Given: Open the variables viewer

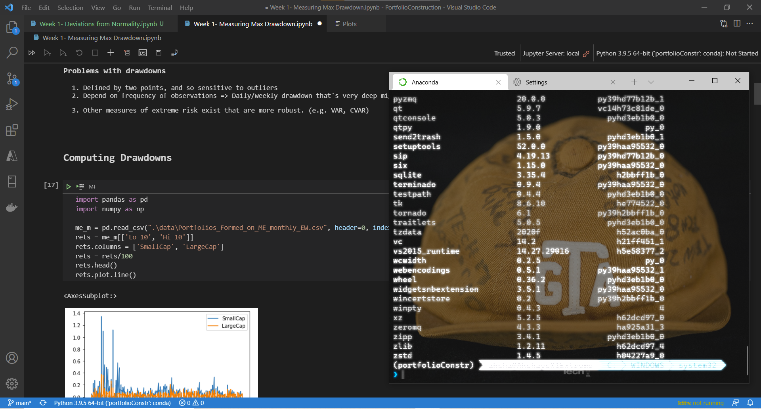Looking at the screenshot, I should coord(143,52).
